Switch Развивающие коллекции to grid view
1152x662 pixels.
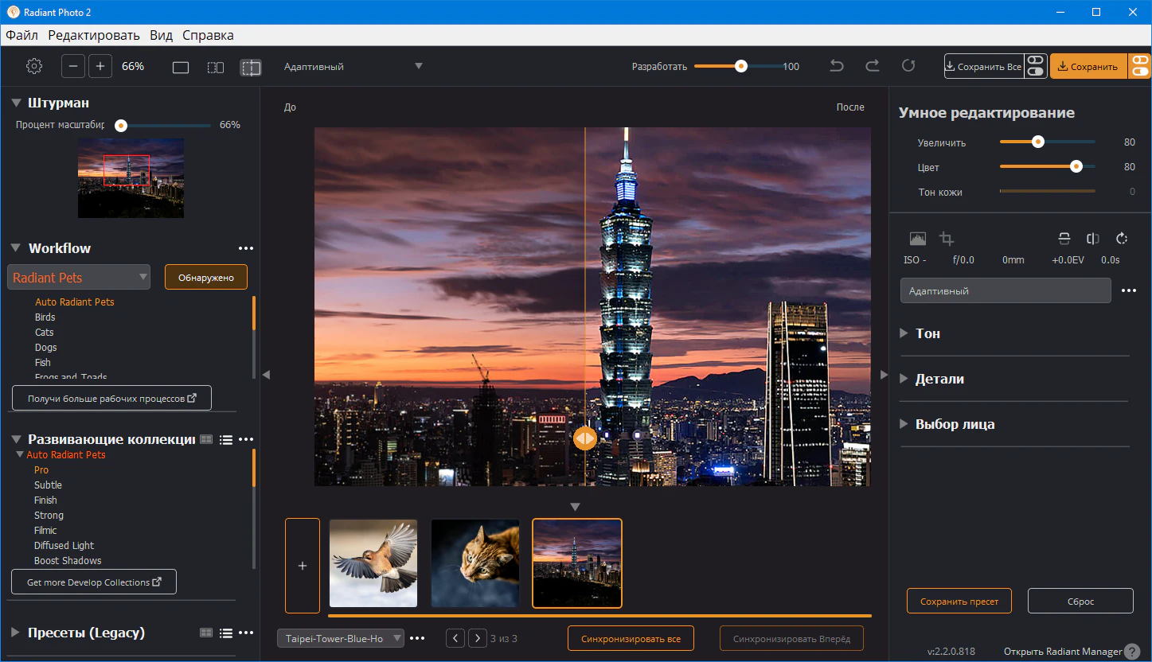pyautogui.click(x=206, y=439)
